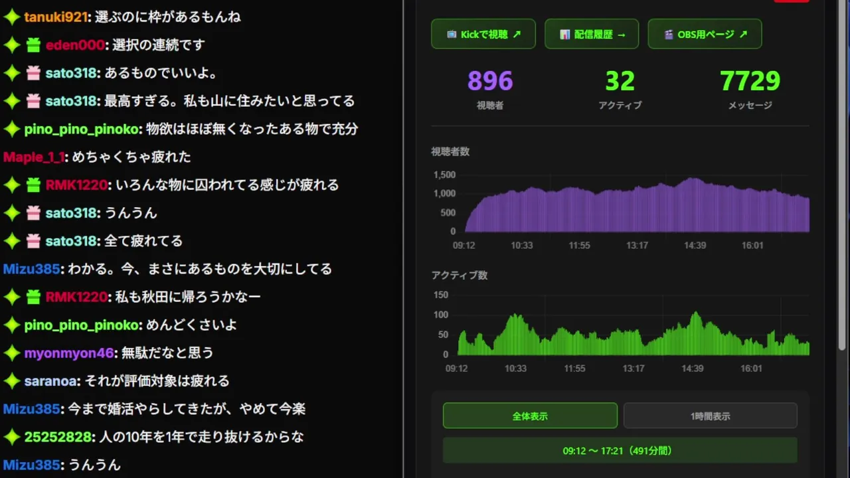Click message '人の10年を1年で走り抜けるからな'

[202, 437]
